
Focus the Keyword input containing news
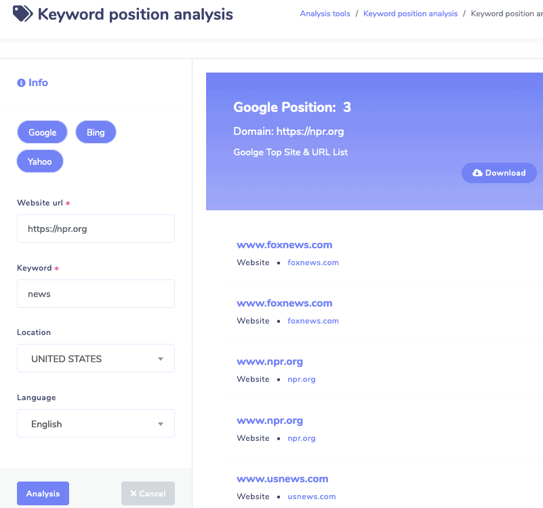coord(96,294)
